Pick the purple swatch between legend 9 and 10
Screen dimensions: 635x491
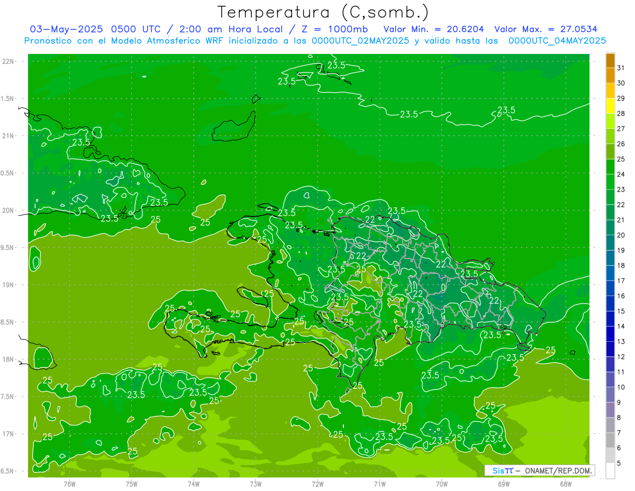click(x=610, y=395)
